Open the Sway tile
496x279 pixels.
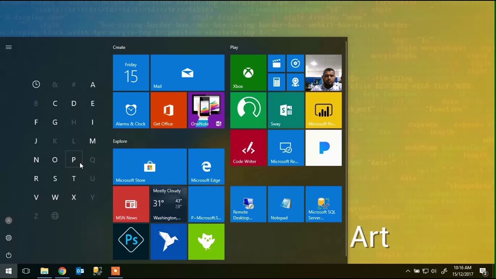point(286,110)
